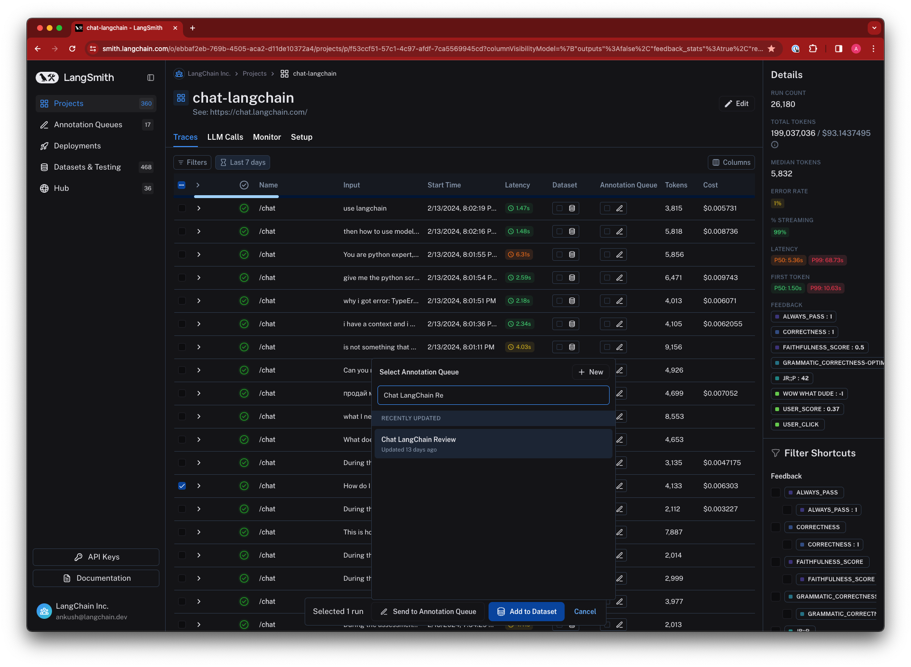911x667 pixels.
Task: Click the Edit project button
Action: (736, 104)
